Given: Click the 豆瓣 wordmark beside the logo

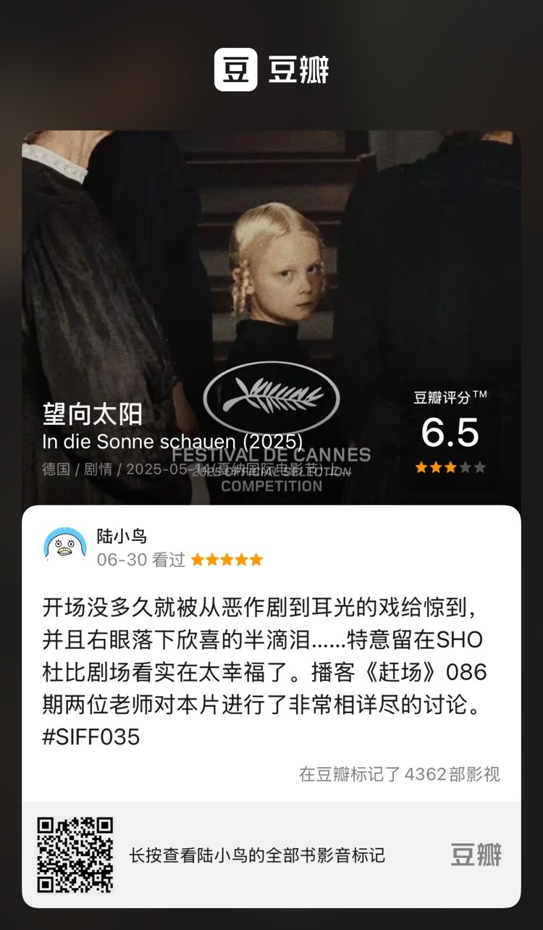Looking at the screenshot, I should click(298, 70).
